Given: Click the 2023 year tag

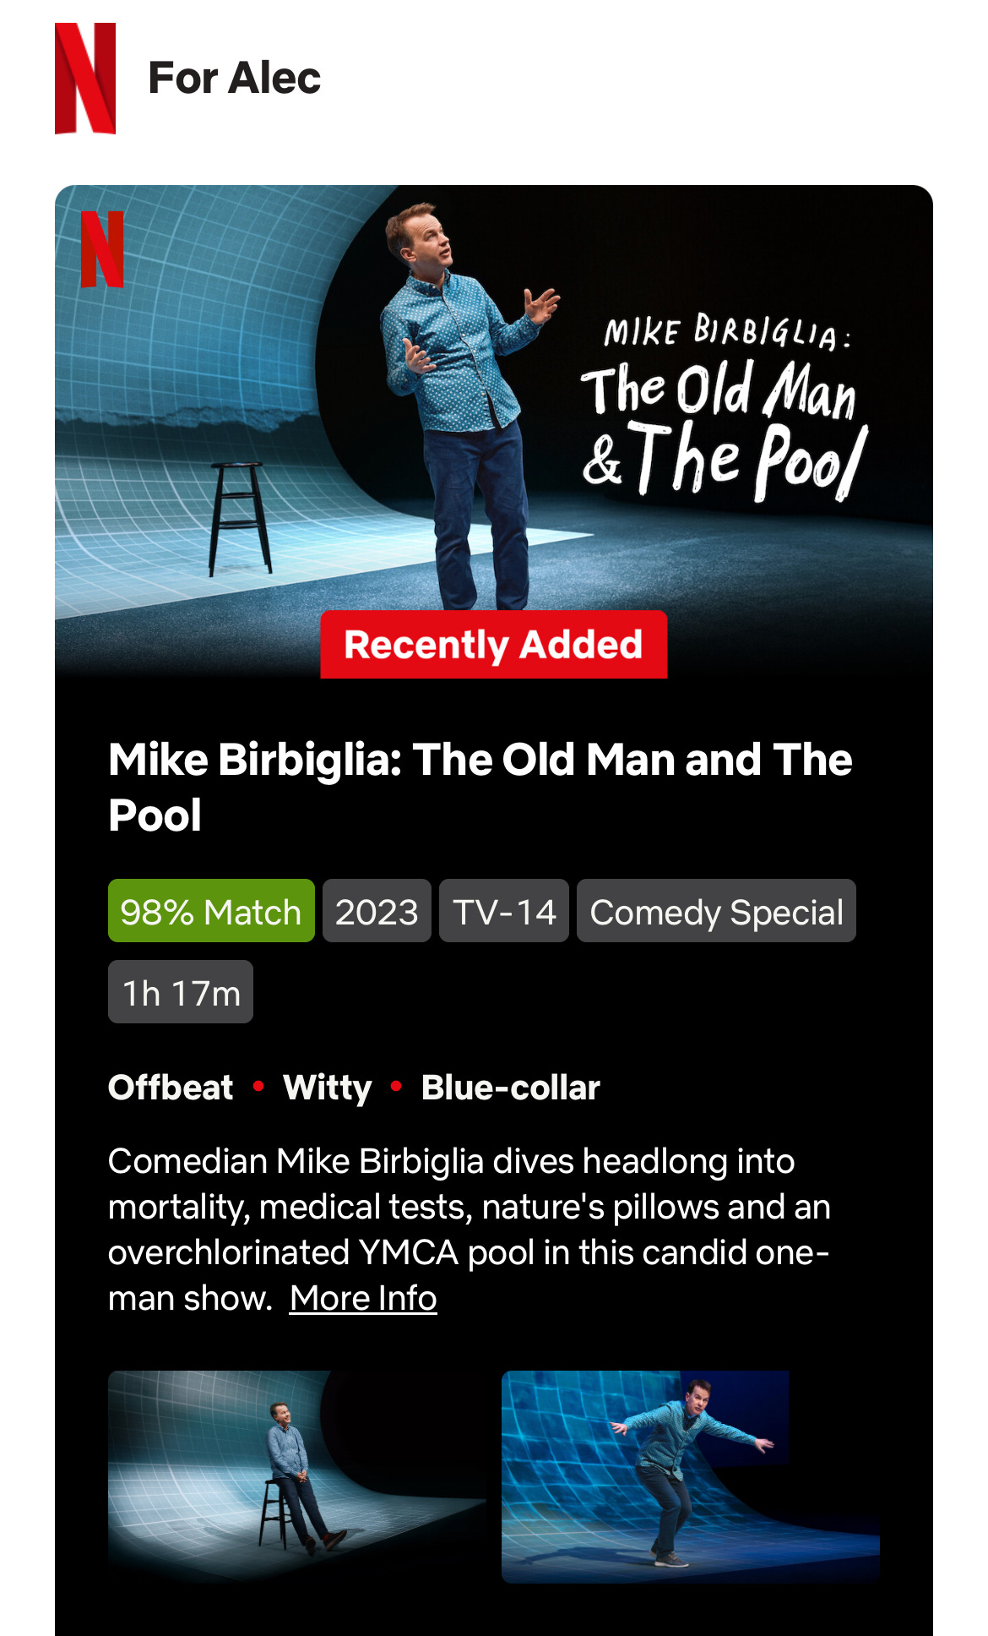Looking at the screenshot, I should tap(377, 911).
